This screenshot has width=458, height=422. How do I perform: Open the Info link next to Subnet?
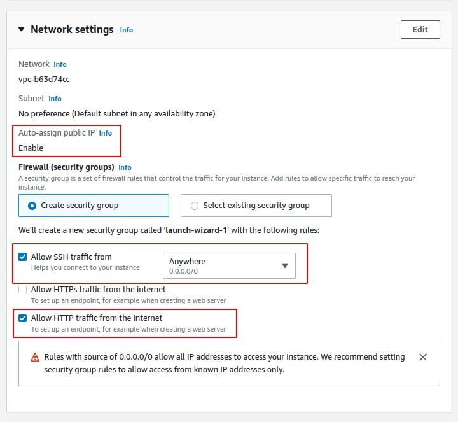(55, 99)
